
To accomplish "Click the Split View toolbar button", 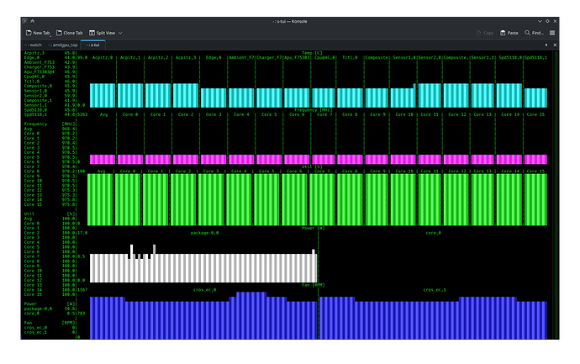I will click(x=102, y=33).
